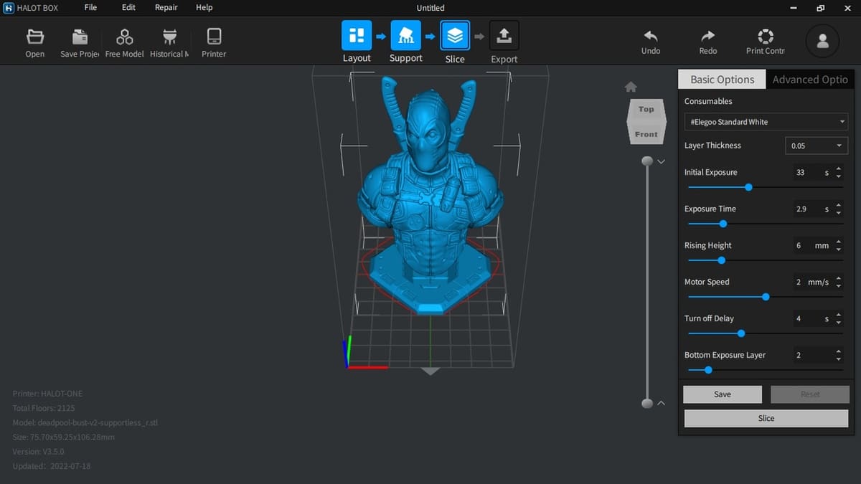Screen dimensions: 861x484
Task: Switch to Top view on the cube
Action: coord(646,110)
